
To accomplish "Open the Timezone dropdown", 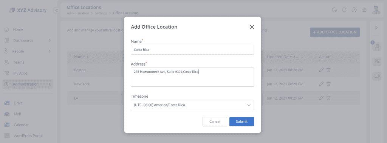I will 192,105.
